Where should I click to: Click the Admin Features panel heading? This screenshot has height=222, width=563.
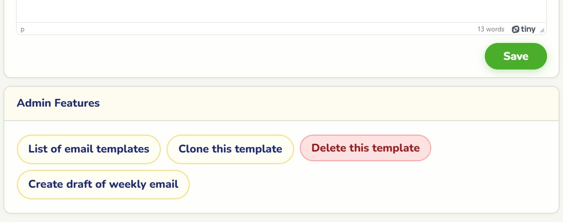[58, 103]
